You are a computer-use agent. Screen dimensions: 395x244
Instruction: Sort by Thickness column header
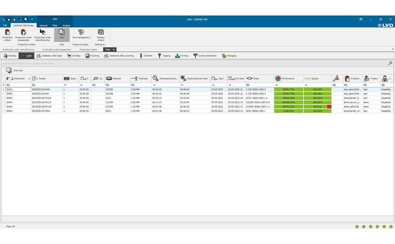tap(141, 79)
